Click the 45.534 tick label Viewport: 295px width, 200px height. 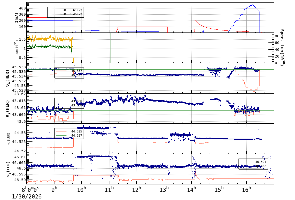pyautogui.click(x=19, y=76)
